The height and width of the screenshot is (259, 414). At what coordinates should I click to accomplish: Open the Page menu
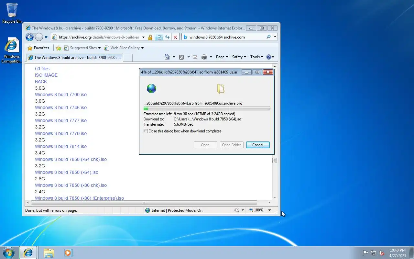tap(222, 57)
